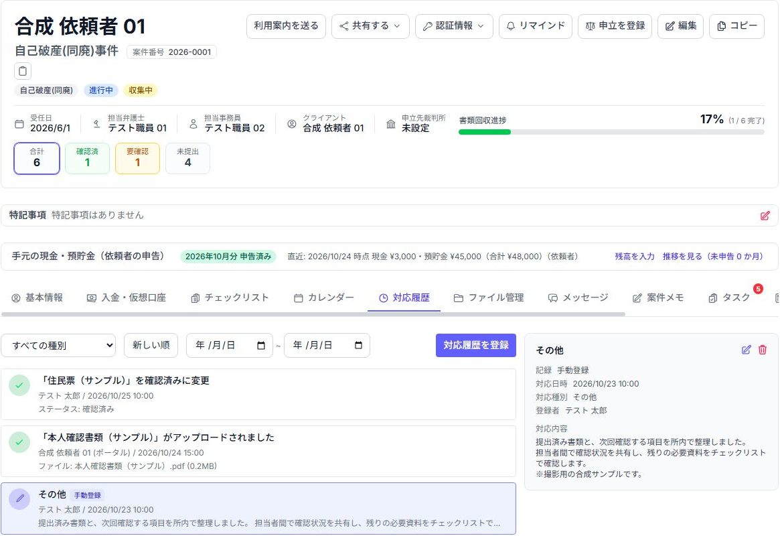Screen dimensions: 780x536
Task: Click 対応日時 2026/10/23 10:00 in detail panel
Action: pos(587,384)
